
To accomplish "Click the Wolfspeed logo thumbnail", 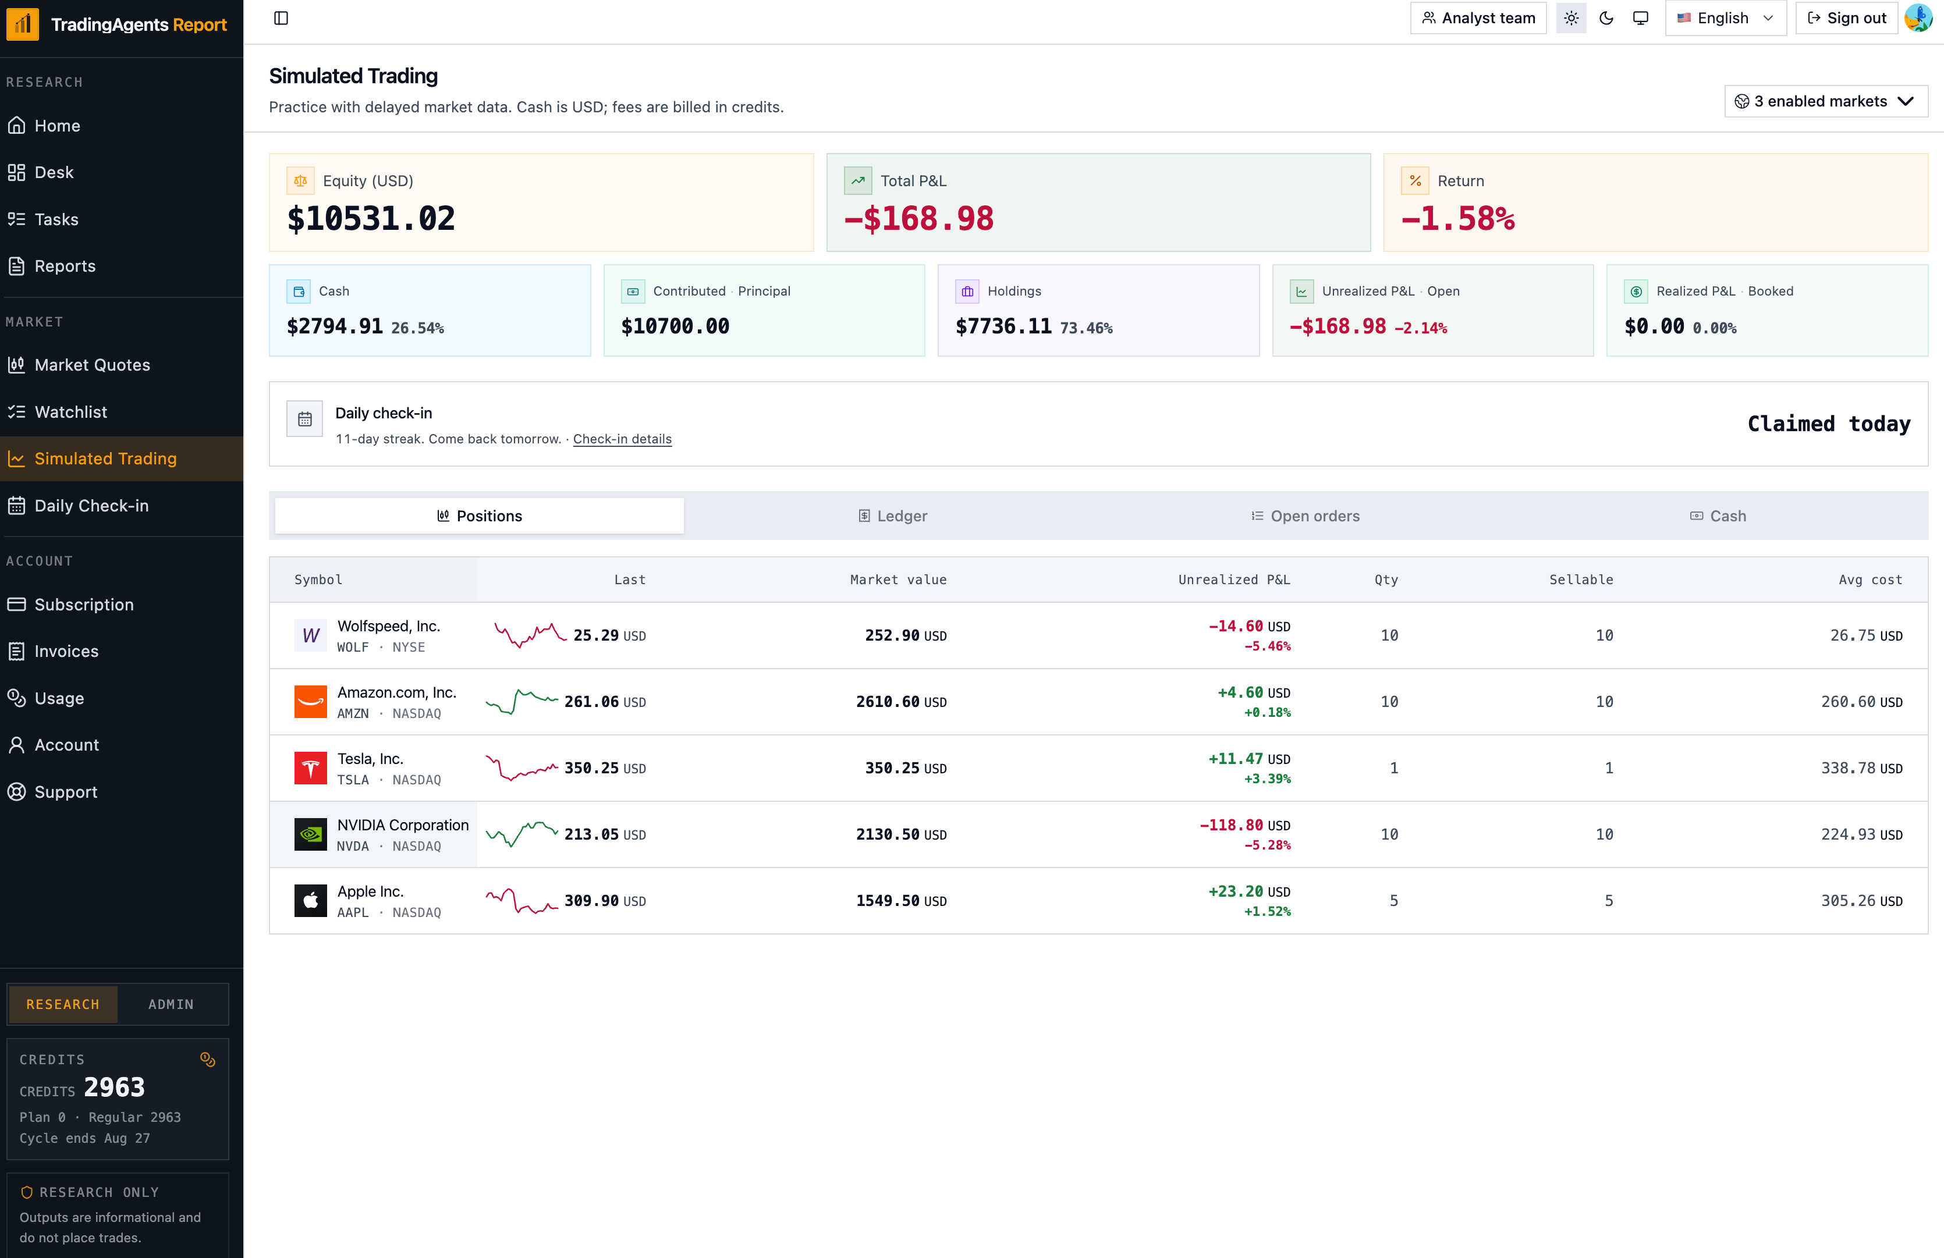I will (x=310, y=635).
